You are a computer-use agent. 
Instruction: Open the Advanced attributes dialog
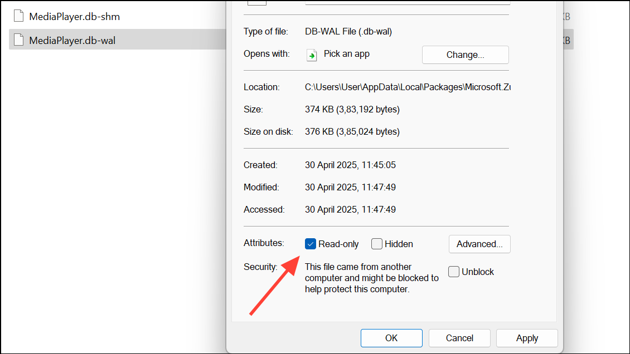[479, 244]
